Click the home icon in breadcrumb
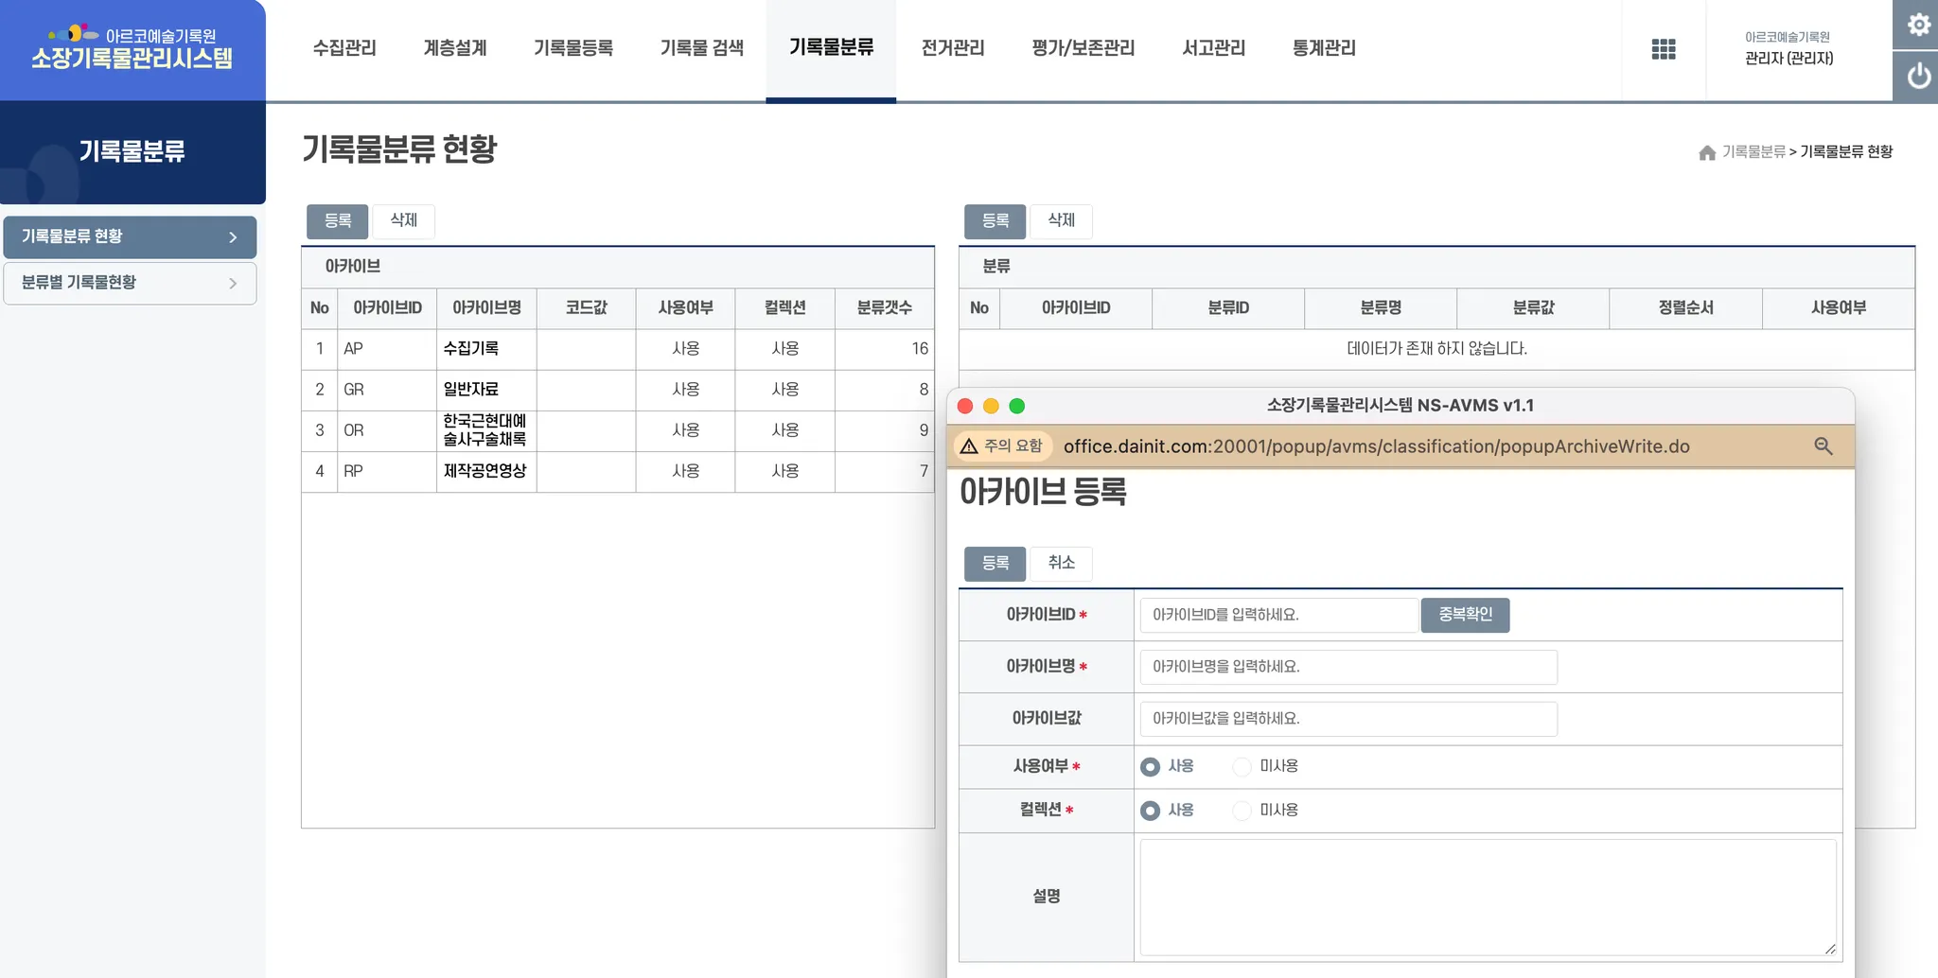Viewport: 1938px width, 978px height. click(x=1707, y=152)
